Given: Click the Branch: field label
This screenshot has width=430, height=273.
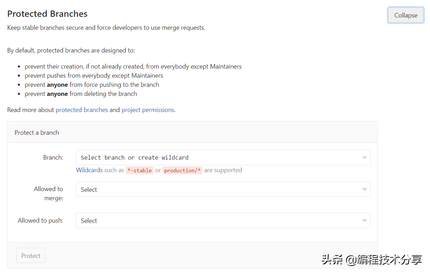Looking at the screenshot, I should click(x=53, y=157).
